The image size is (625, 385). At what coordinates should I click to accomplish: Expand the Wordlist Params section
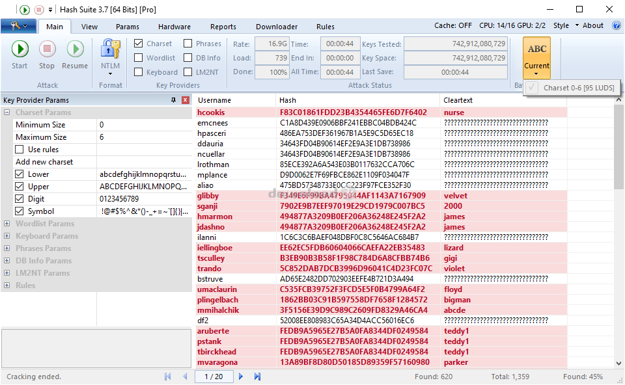(x=7, y=223)
